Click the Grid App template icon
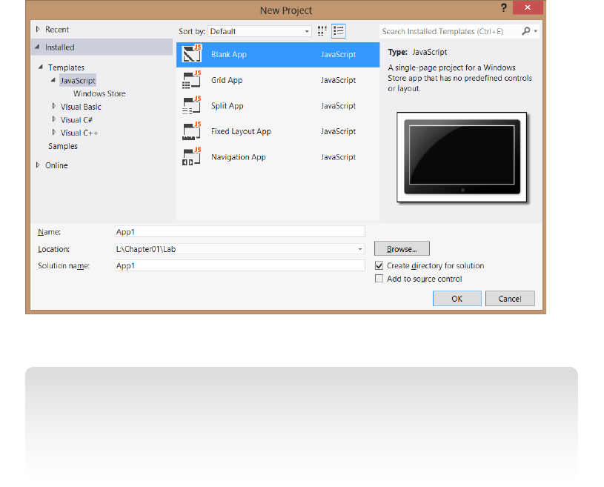Image resolution: width=604 pixels, height=487 pixels. click(191, 80)
